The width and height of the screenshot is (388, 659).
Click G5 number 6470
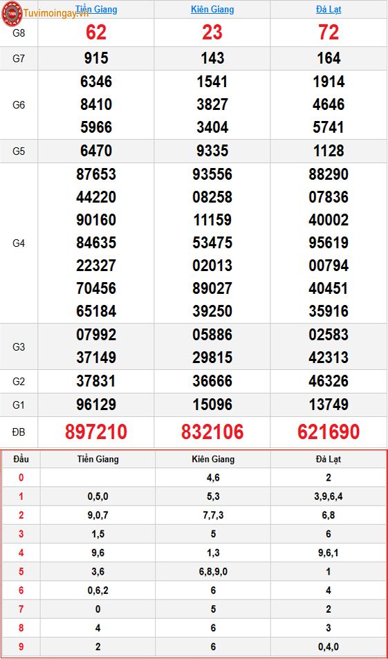pyautogui.click(x=96, y=151)
